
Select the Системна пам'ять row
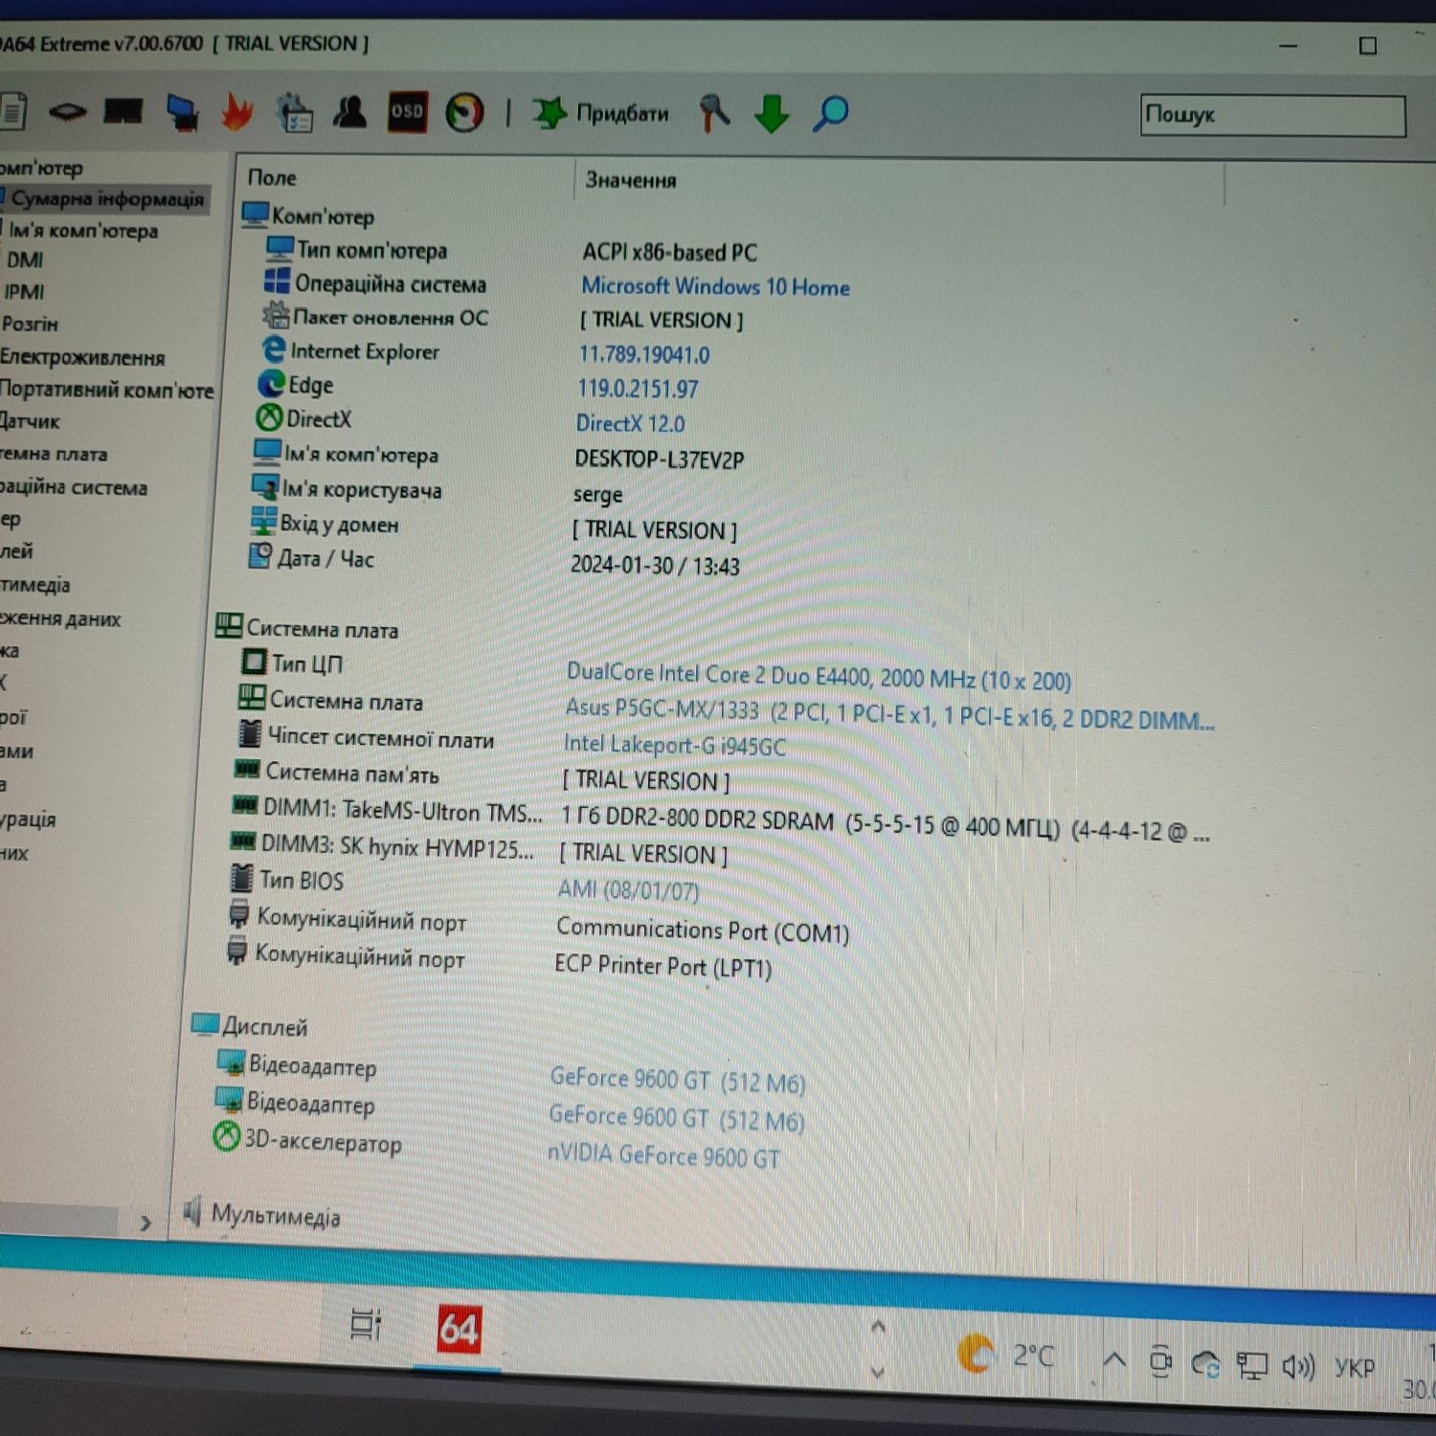click(351, 773)
